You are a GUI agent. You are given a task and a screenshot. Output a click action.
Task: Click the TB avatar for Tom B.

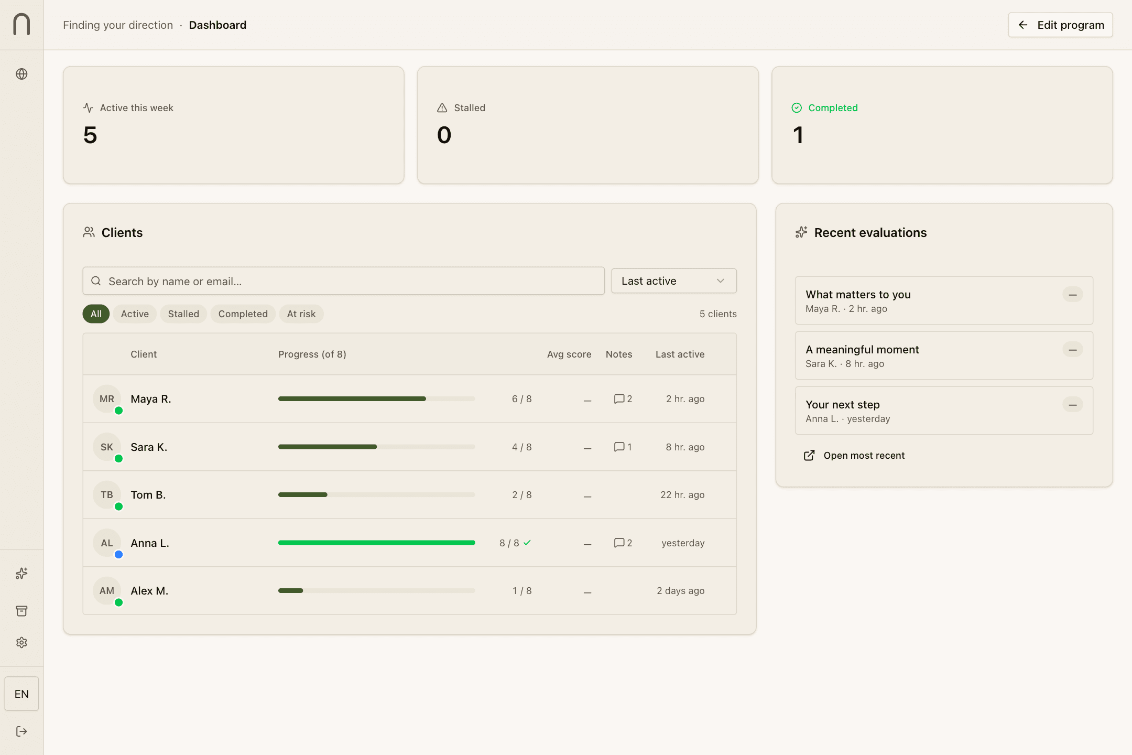pyautogui.click(x=107, y=495)
